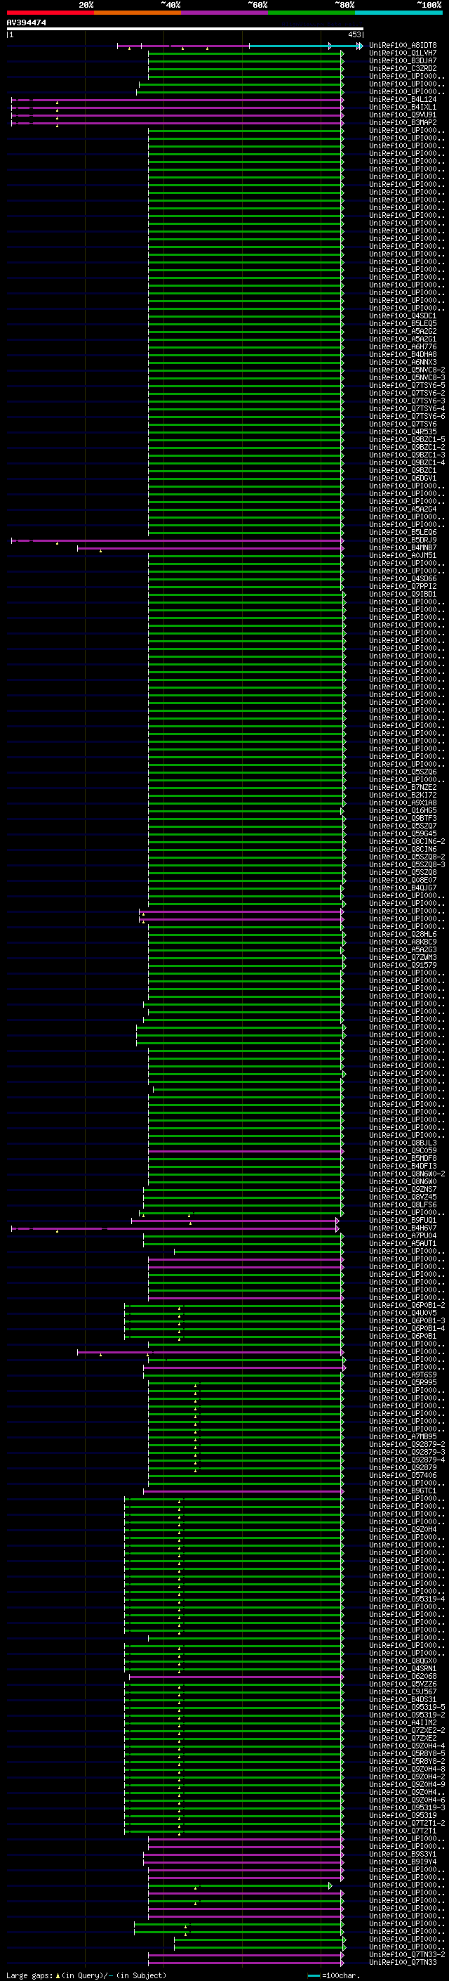
Task: Choose hit UniRef100_B5LEQ6
Action: (403, 532)
